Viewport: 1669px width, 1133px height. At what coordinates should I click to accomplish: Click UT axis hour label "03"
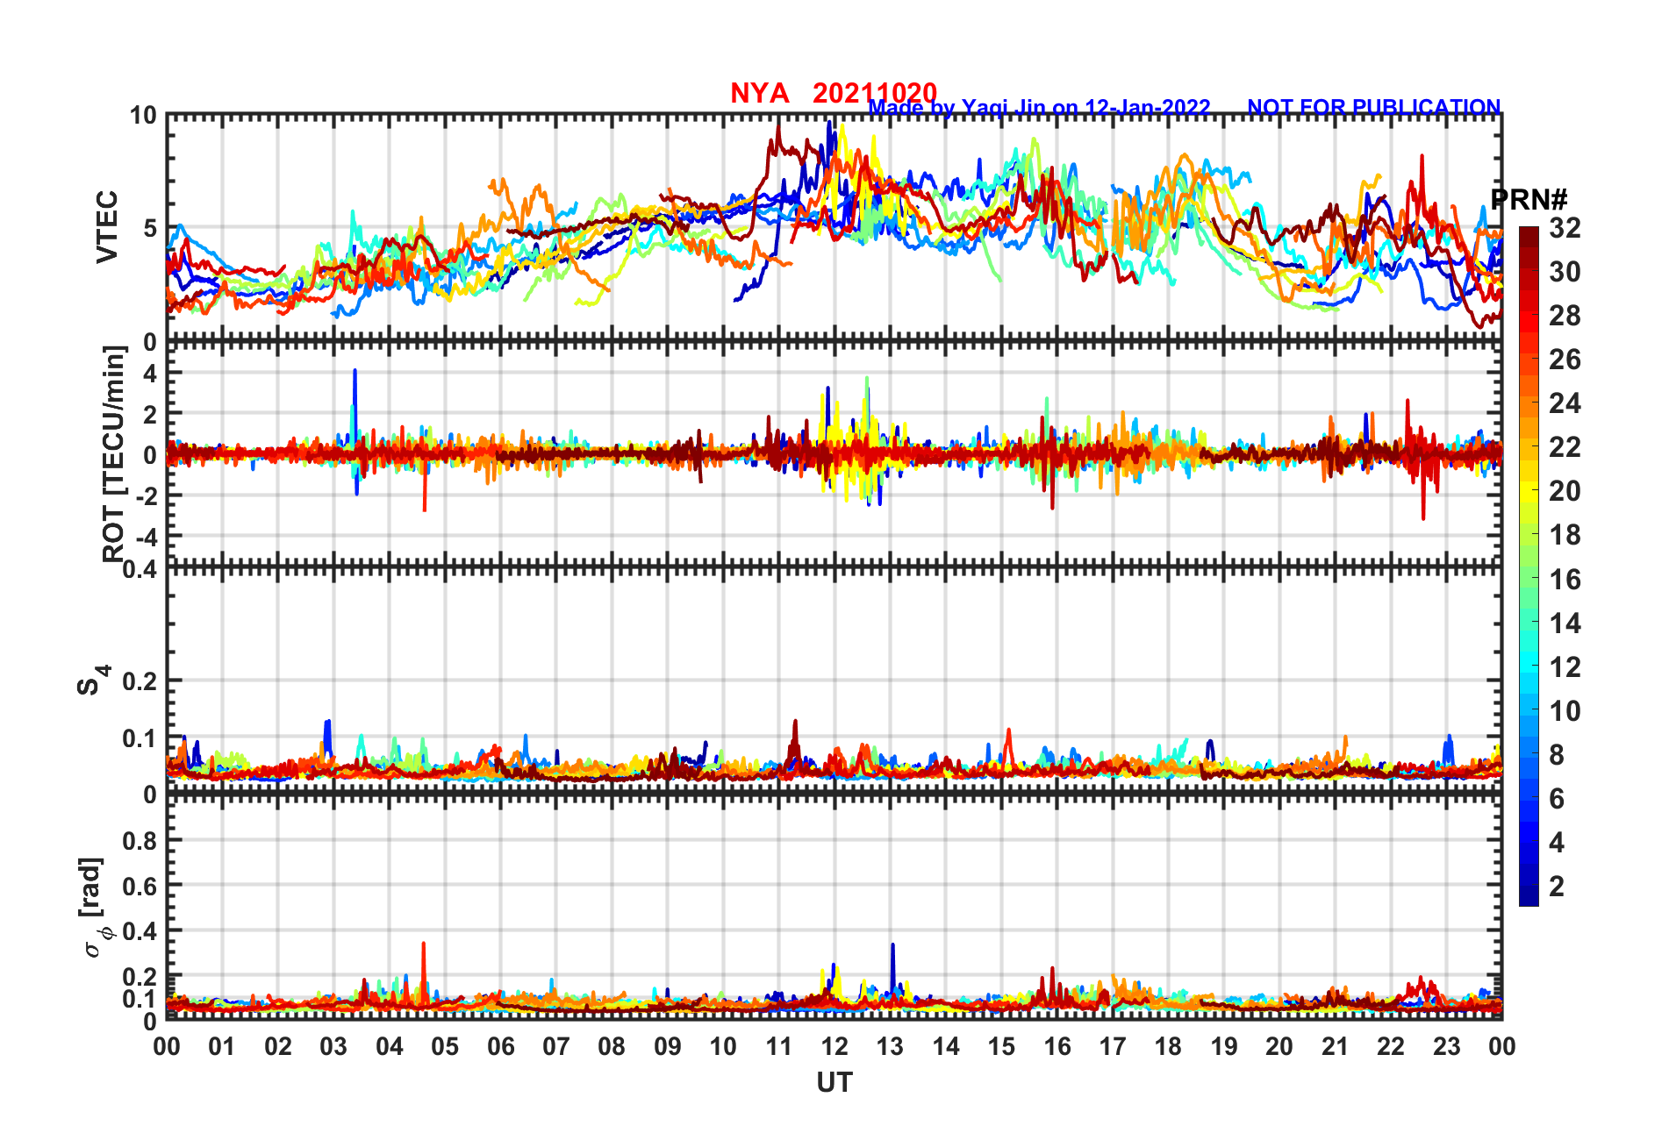click(x=333, y=1046)
